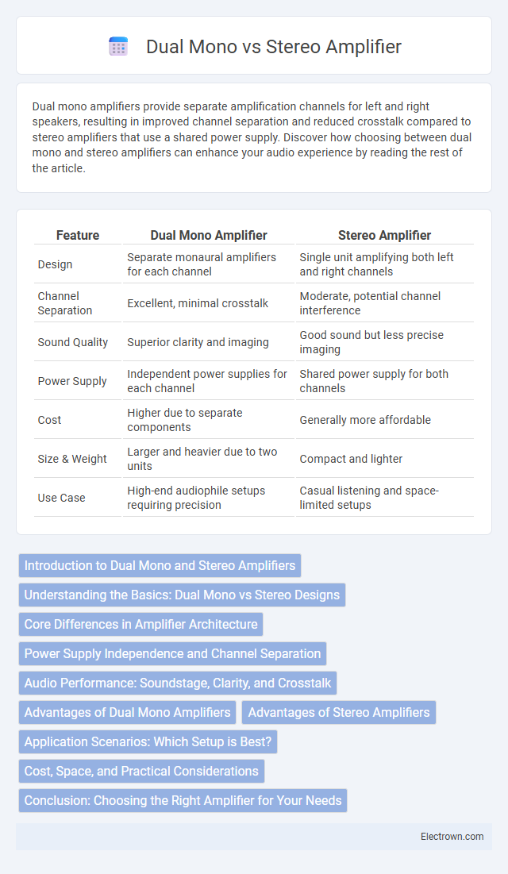This screenshot has width=508, height=874.
Task: Click the Channel Separation row label
Action: pos(64,303)
